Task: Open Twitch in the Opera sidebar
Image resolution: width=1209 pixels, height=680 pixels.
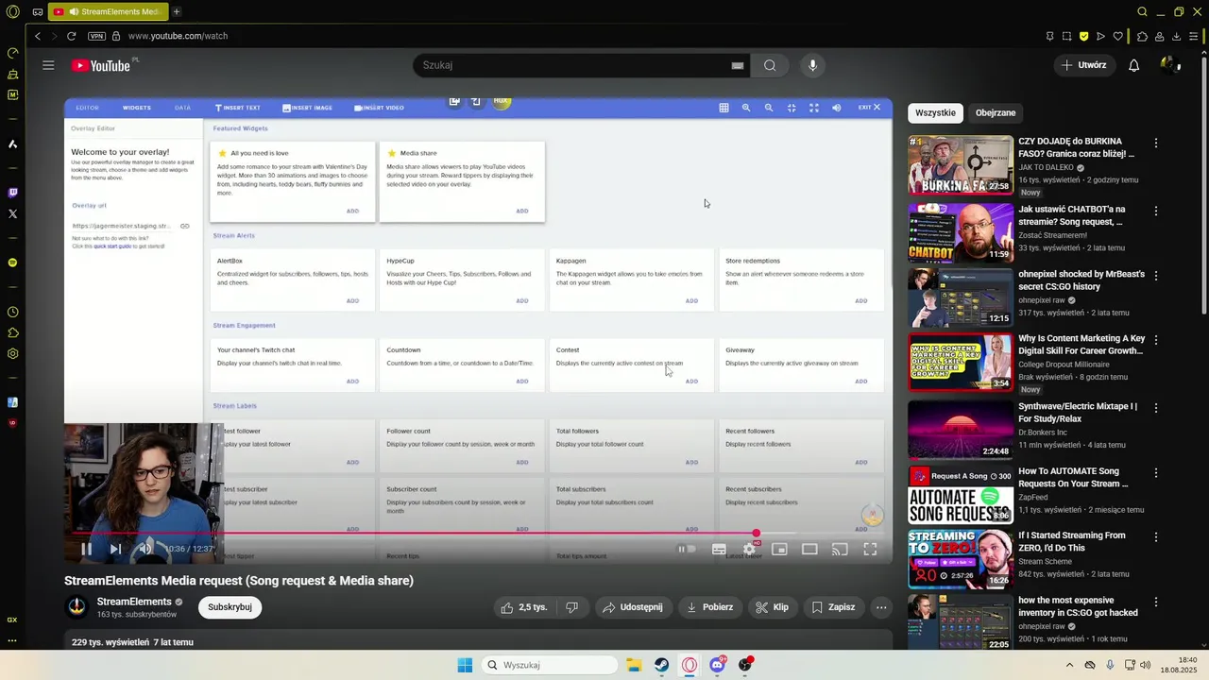Action: (12, 193)
